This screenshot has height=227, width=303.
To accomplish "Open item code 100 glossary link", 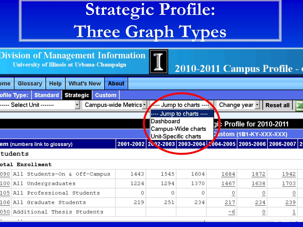I will point(5,184).
